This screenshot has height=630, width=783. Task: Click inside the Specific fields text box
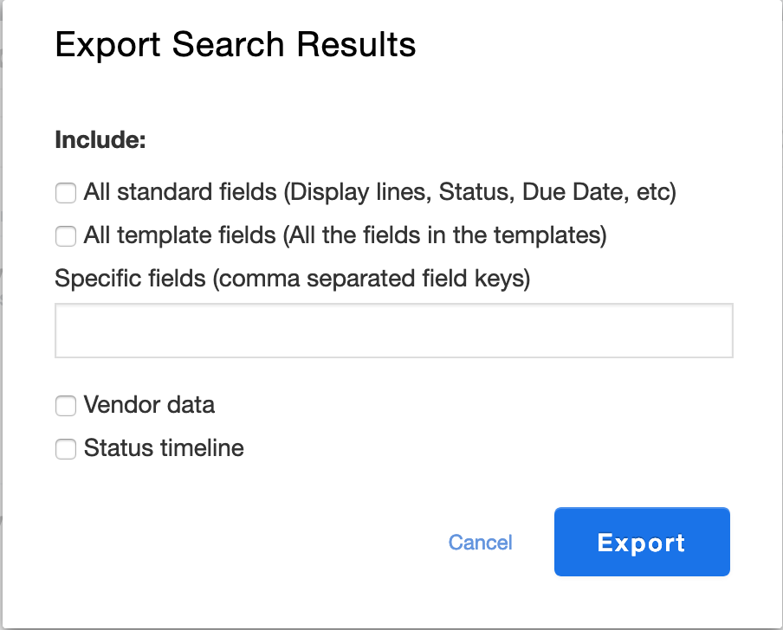point(394,331)
